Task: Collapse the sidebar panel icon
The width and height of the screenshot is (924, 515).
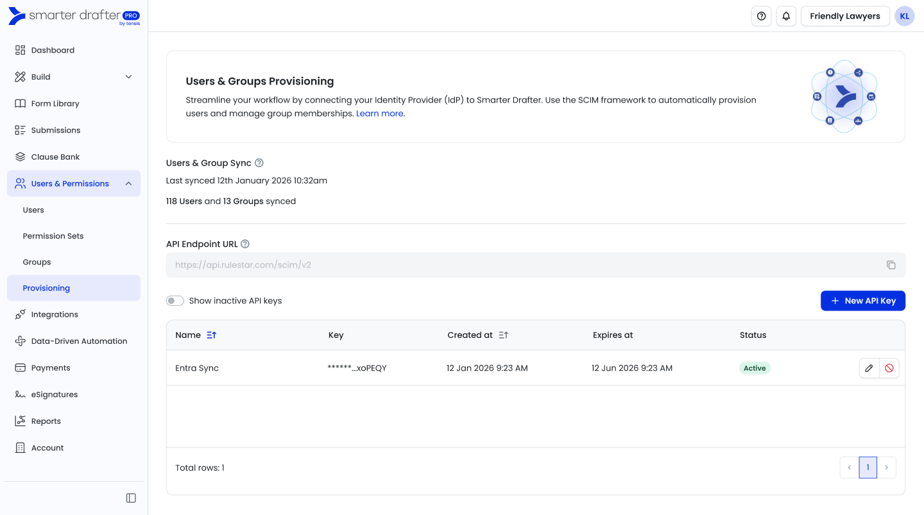Action: coord(131,498)
